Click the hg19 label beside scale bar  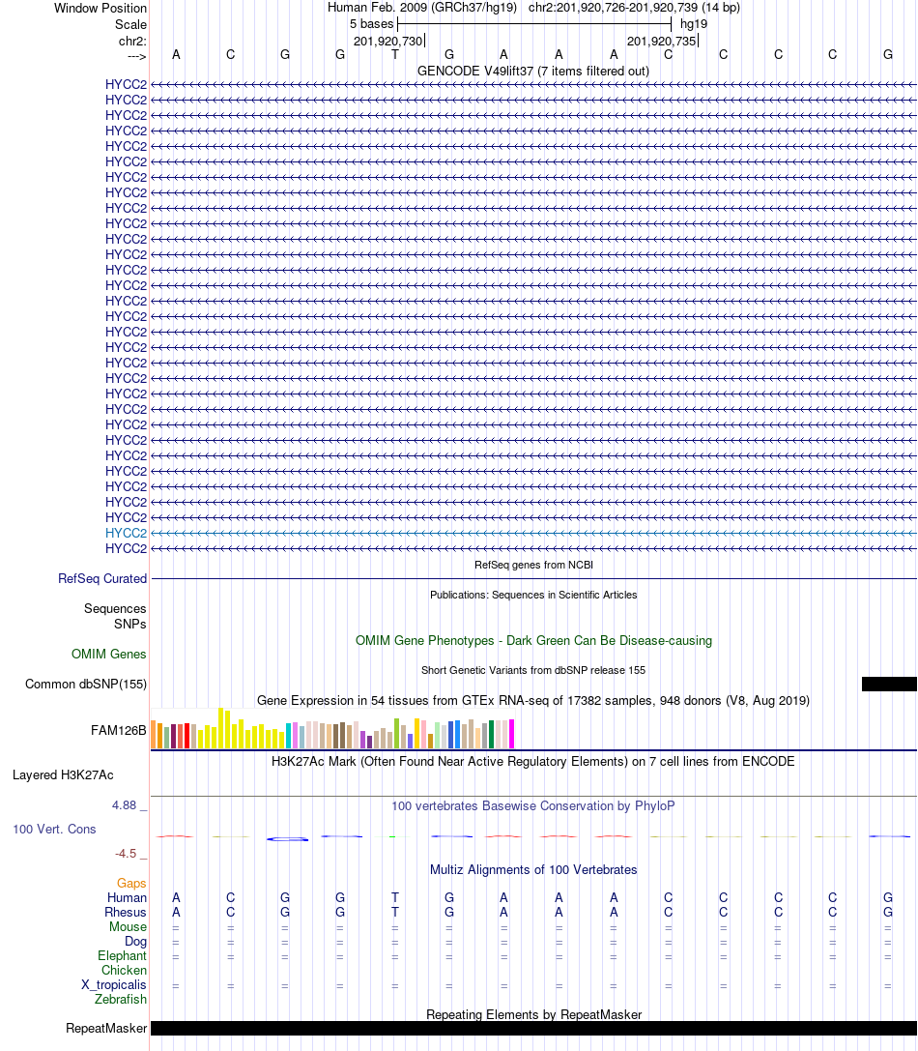pos(694,24)
